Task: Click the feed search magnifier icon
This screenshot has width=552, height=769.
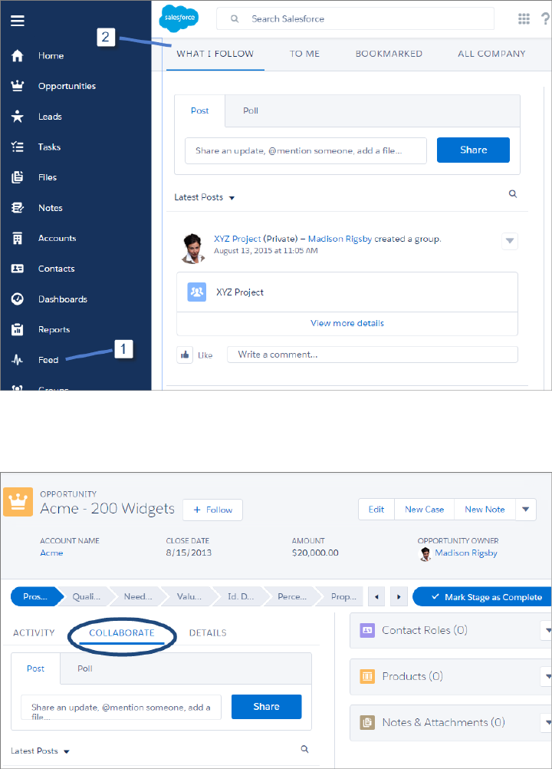Action: (513, 193)
